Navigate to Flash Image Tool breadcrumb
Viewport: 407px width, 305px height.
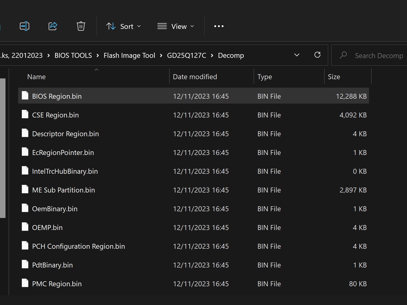pyautogui.click(x=129, y=55)
